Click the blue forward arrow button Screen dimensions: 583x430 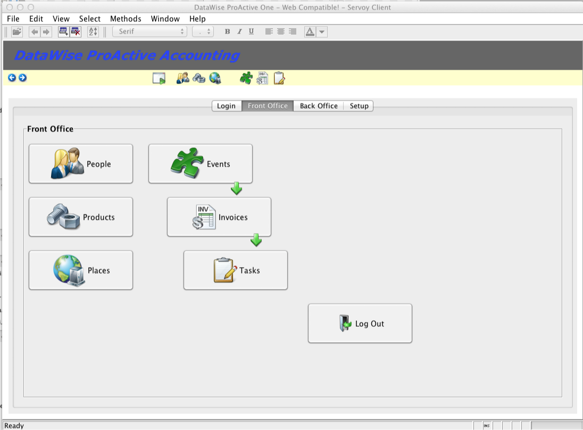[23, 78]
